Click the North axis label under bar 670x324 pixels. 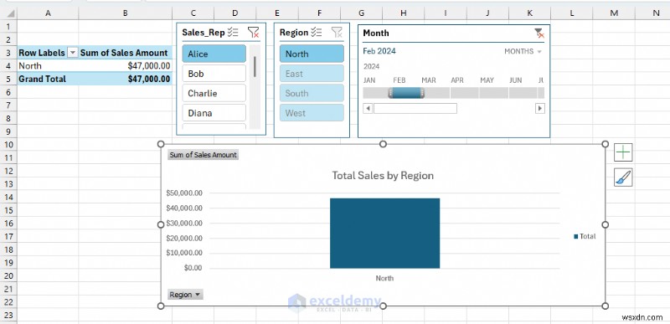point(384,278)
